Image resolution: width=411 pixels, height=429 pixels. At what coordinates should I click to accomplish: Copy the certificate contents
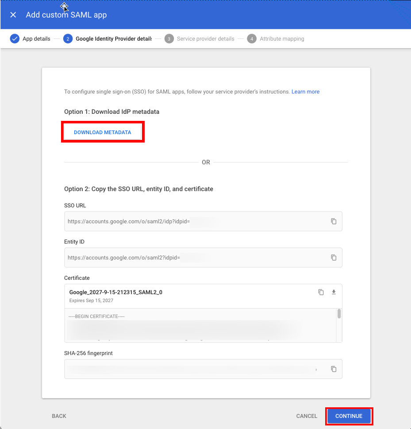(321, 292)
